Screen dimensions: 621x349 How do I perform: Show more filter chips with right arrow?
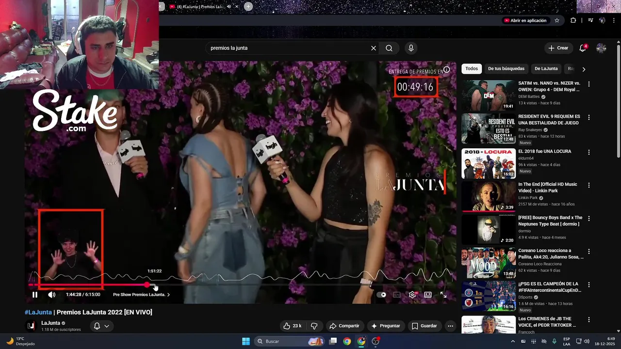584,69
